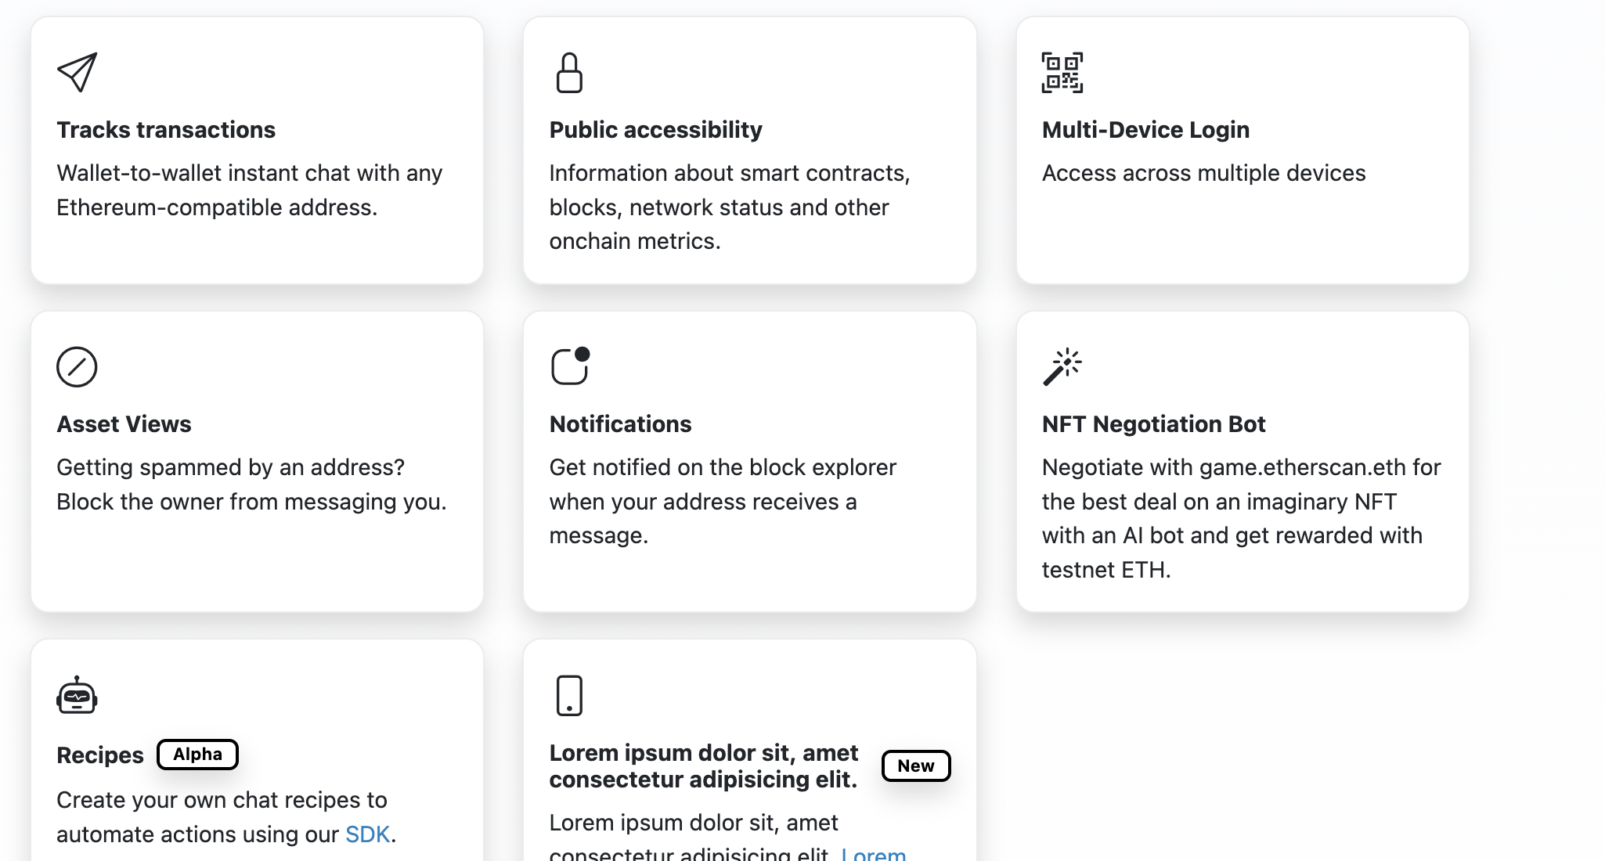Click the Alpha badge next to Recipes
This screenshot has height=861, width=1605.
[197, 755]
